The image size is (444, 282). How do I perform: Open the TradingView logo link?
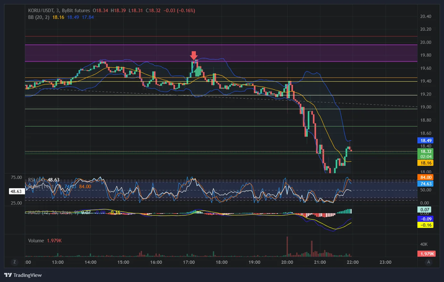[23, 275]
